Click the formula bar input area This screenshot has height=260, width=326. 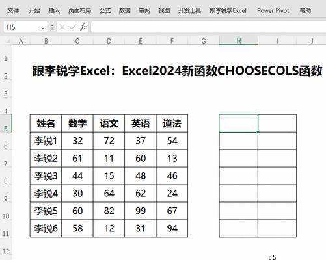[208, 27]
